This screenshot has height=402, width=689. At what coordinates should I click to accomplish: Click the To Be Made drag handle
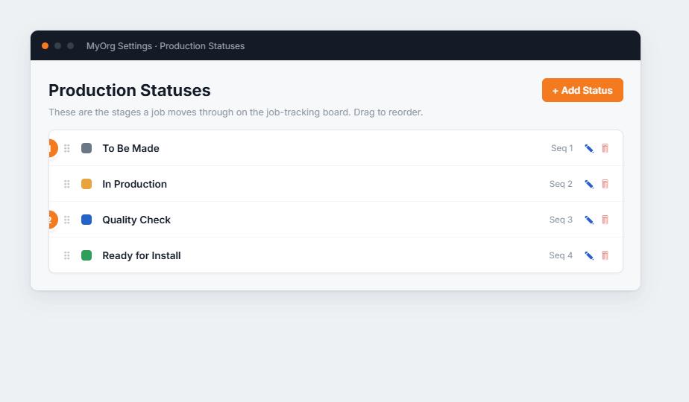pos(67,148)
